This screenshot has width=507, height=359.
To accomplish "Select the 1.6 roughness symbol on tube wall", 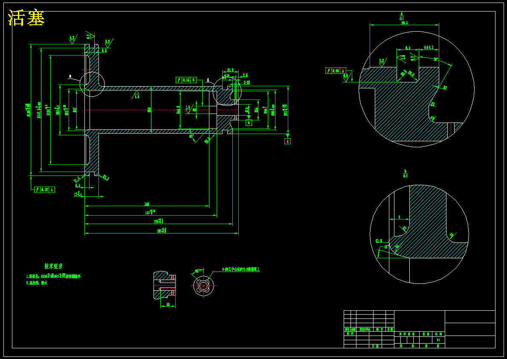I will pos(137,95).
